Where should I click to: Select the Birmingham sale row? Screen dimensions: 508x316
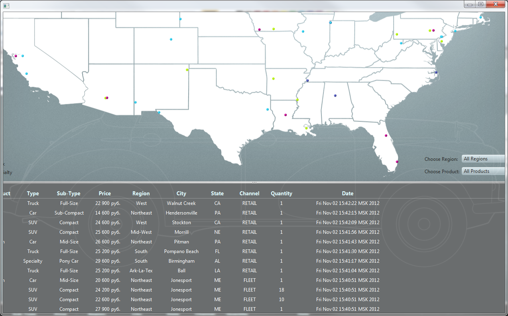coord(181,261)
